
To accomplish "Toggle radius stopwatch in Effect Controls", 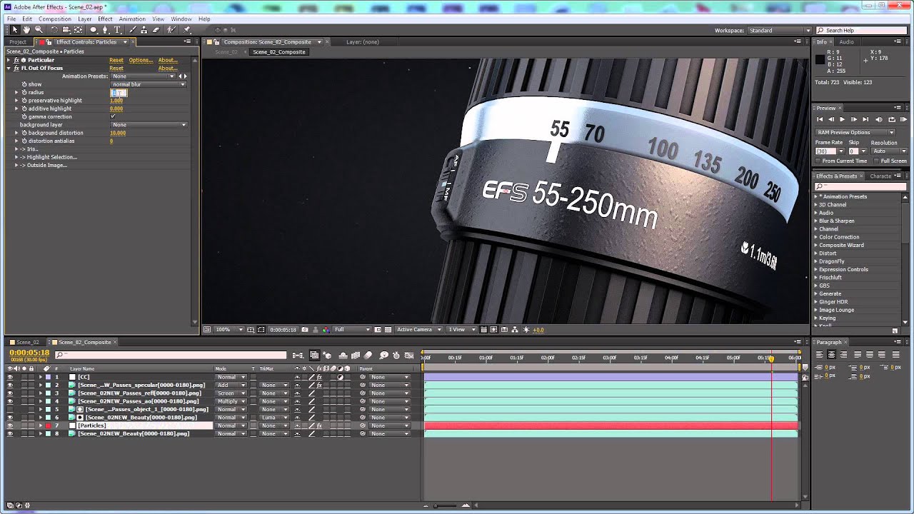I will (24, 92).
